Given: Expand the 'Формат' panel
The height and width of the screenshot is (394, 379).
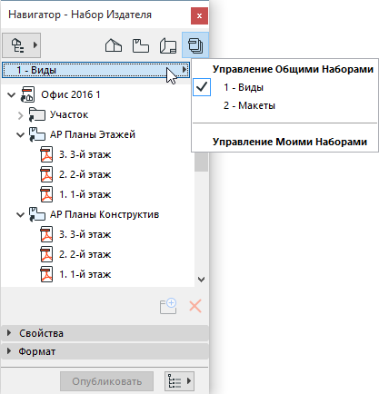Looking at the screenshot, I should pos(105,351).
